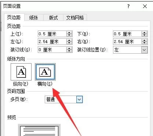This screenshot has width=153, height=136.
Task: Click the 装订线位置(U) label
Action: 92,50
